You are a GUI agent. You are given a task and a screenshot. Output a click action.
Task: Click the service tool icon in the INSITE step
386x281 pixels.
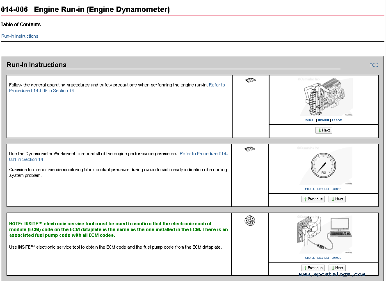(x=250, y=220)
